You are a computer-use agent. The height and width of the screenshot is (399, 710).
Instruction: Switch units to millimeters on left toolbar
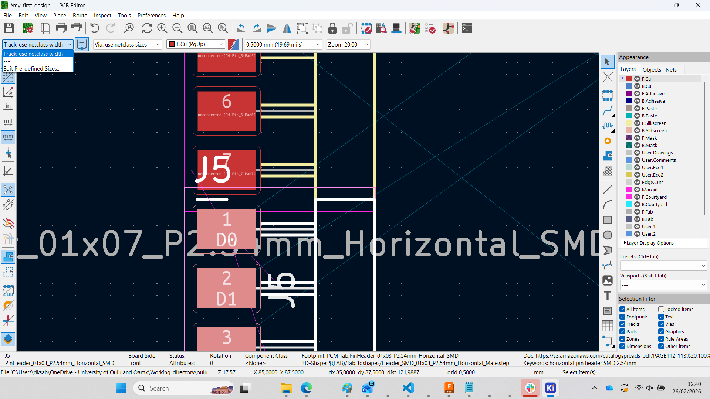(x=8, y=137)
